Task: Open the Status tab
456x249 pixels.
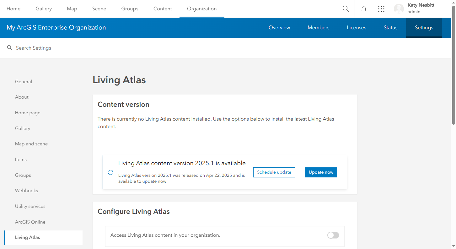Action: pos(390,28)
